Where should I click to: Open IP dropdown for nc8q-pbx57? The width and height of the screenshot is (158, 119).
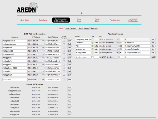click(x=36, y=58)
